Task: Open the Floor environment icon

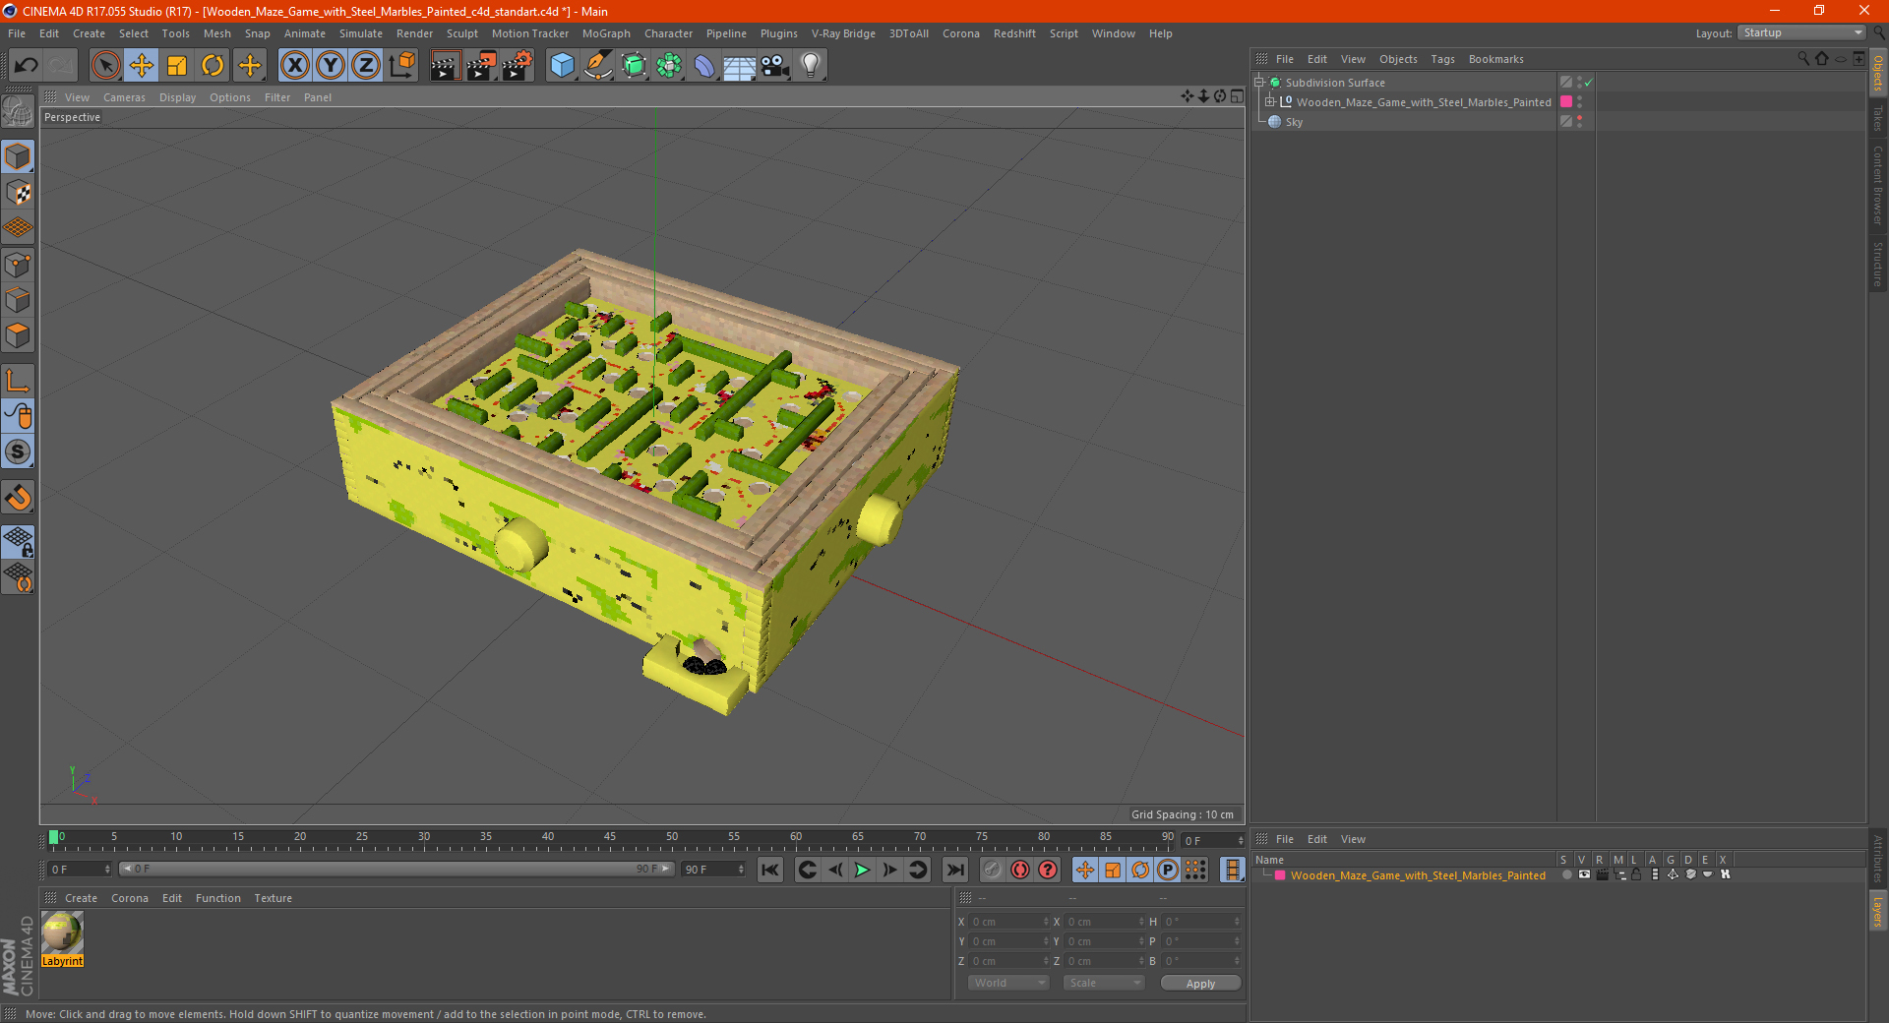Action: pyautogui.click(x=740, y=66)
